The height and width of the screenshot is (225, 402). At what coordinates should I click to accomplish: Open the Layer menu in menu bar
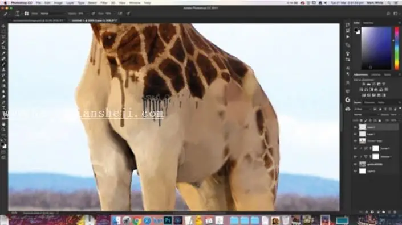(70, 3)
